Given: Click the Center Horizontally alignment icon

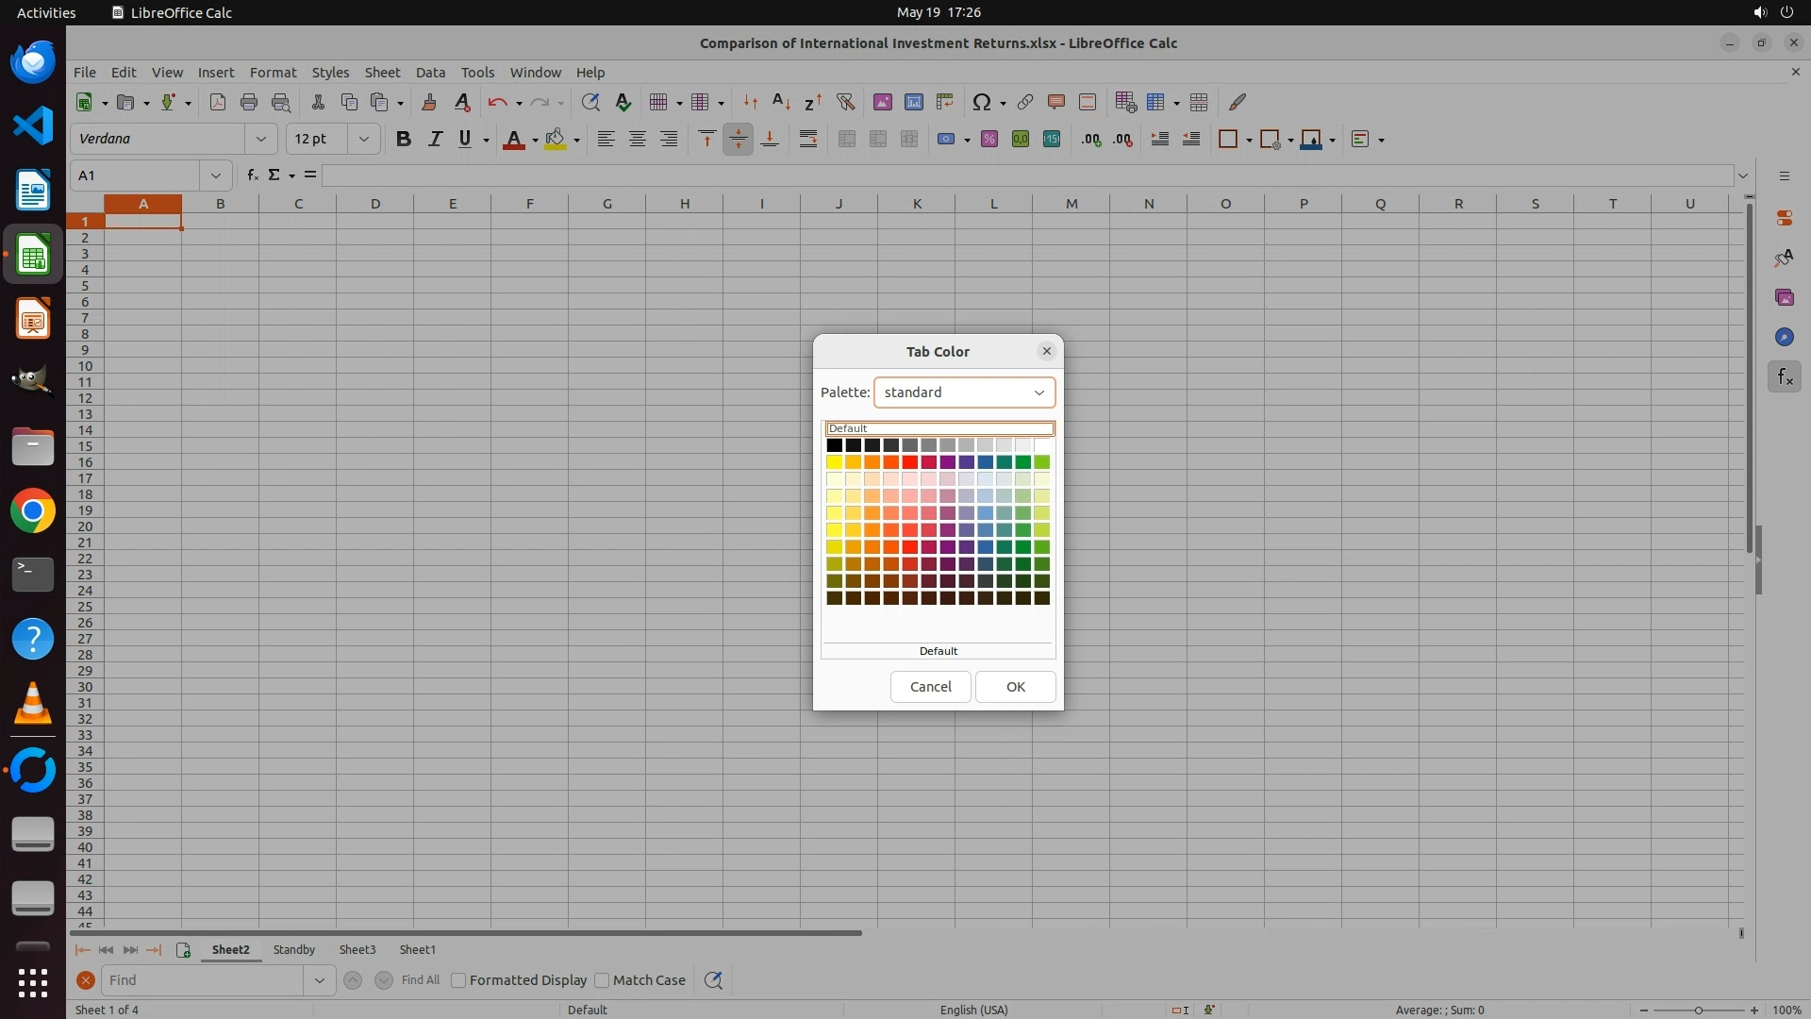Looking at the screenshot, I should 638,140.
